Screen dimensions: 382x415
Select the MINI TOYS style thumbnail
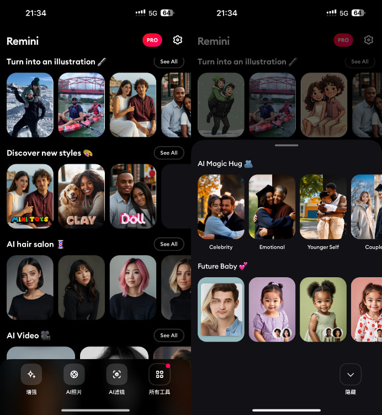(x=30, y=196)
